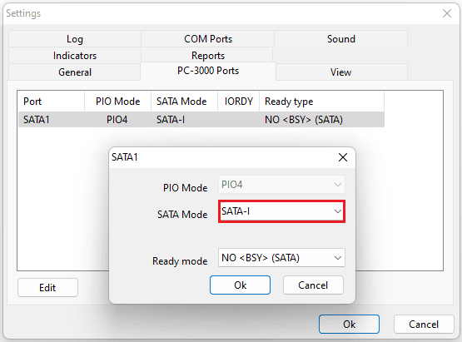Click the disabled PIO Mode dropdown
The width and height of the screenshot is (462, 342).
pos(281,185)
